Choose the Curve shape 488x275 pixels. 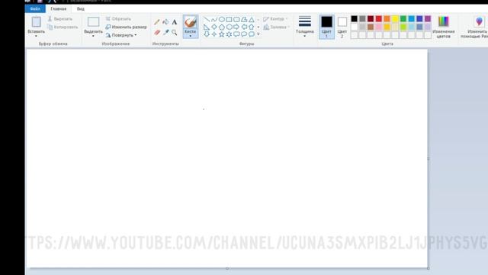[x=214, y=20]
